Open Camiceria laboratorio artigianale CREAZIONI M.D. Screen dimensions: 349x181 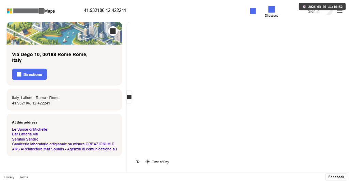pyautogui.click(x=64, y=144)
